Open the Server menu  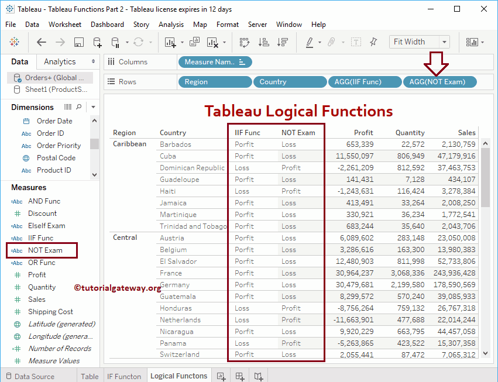click(x=257, y=25)
